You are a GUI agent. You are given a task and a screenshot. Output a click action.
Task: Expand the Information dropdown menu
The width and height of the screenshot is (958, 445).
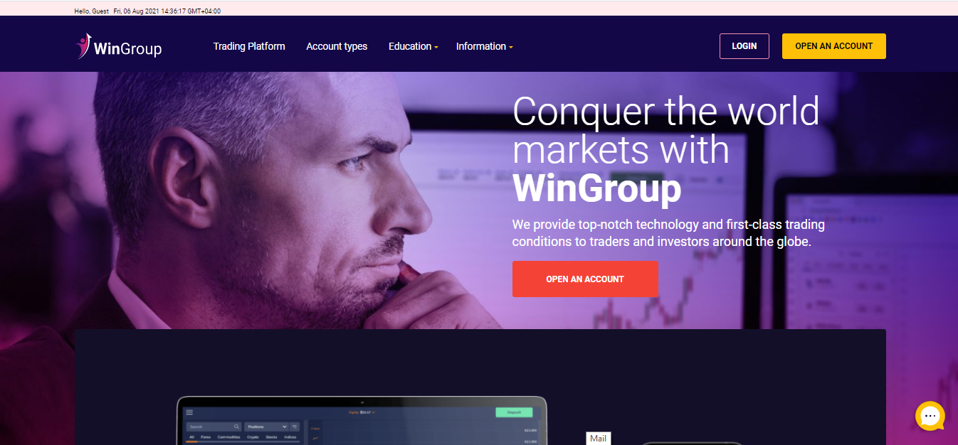484,46
